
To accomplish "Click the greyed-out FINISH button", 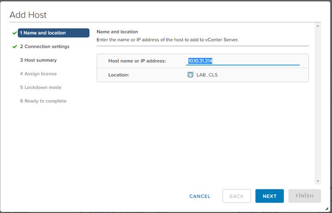I will click(304, 196).
